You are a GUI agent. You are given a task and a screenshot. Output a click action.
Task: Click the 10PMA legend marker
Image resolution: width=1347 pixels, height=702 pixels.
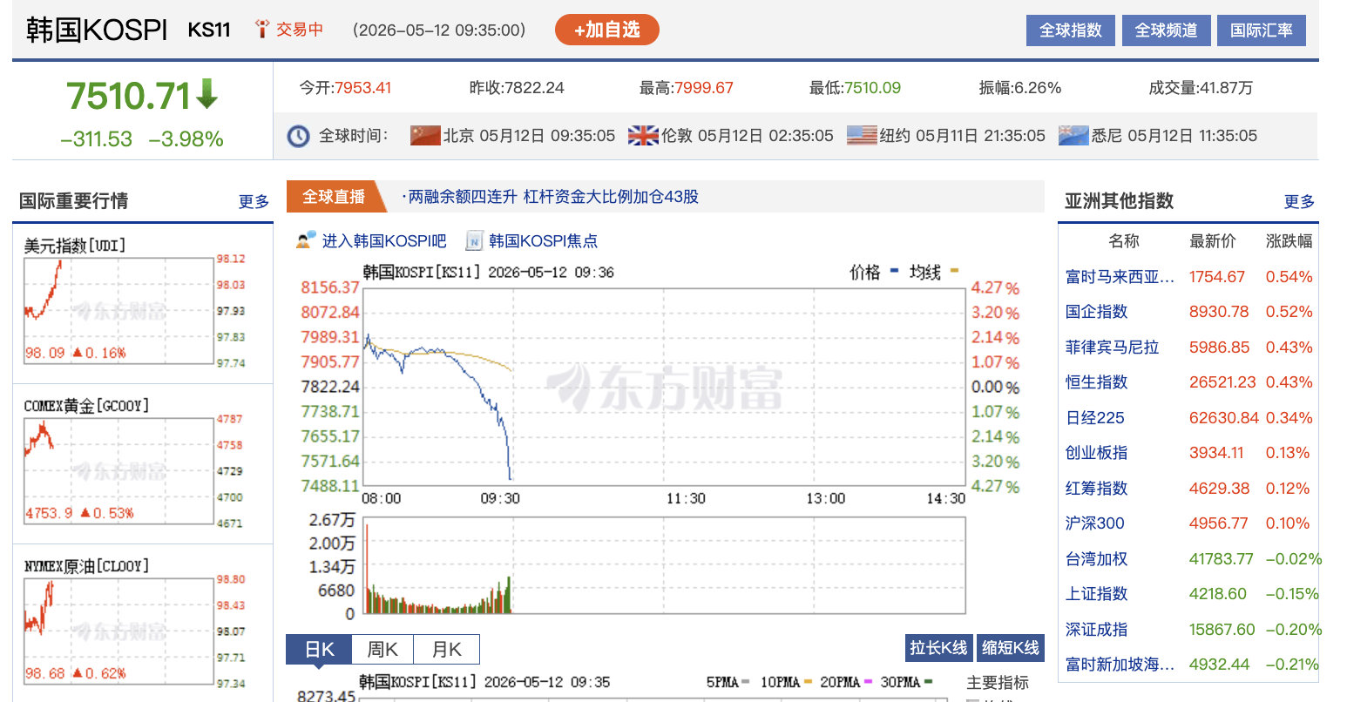[x=807, y=682]
